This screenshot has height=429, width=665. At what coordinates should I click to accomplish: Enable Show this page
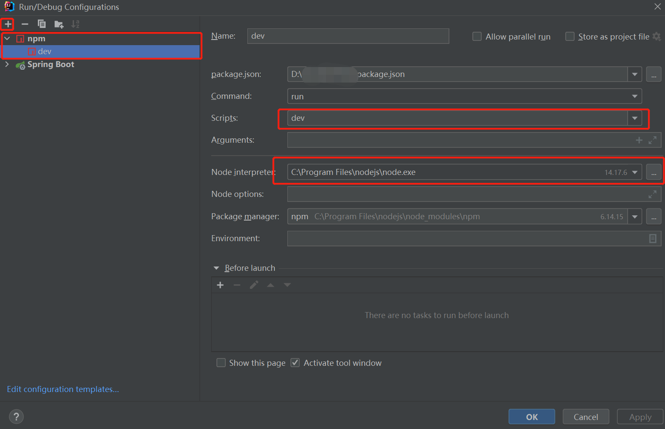point(221,363)
